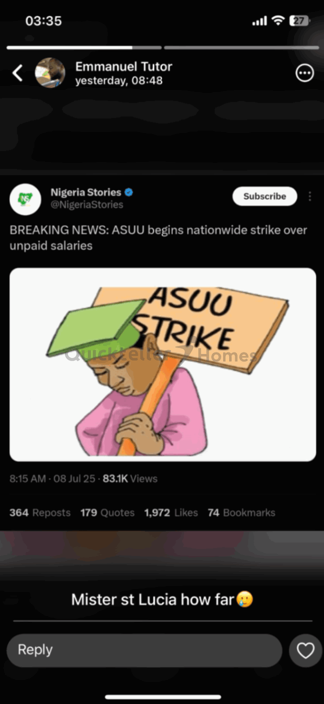Click the Subscribe button
The height and width of the screenshot is (704, 324).
coord(265,196)
